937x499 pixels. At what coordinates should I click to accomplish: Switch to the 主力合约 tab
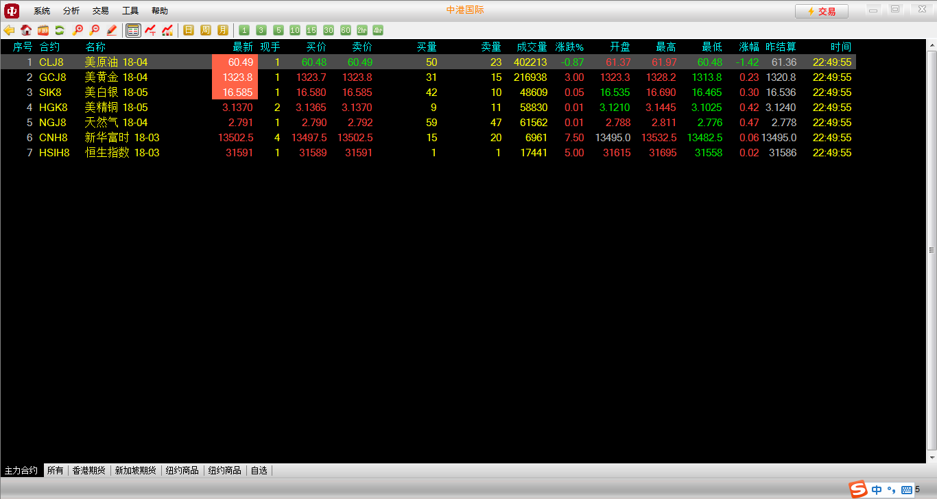[x=21, y=470]
